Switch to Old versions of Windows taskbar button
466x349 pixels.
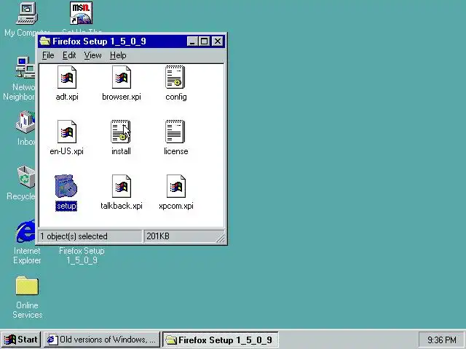[x=102, y=340]
